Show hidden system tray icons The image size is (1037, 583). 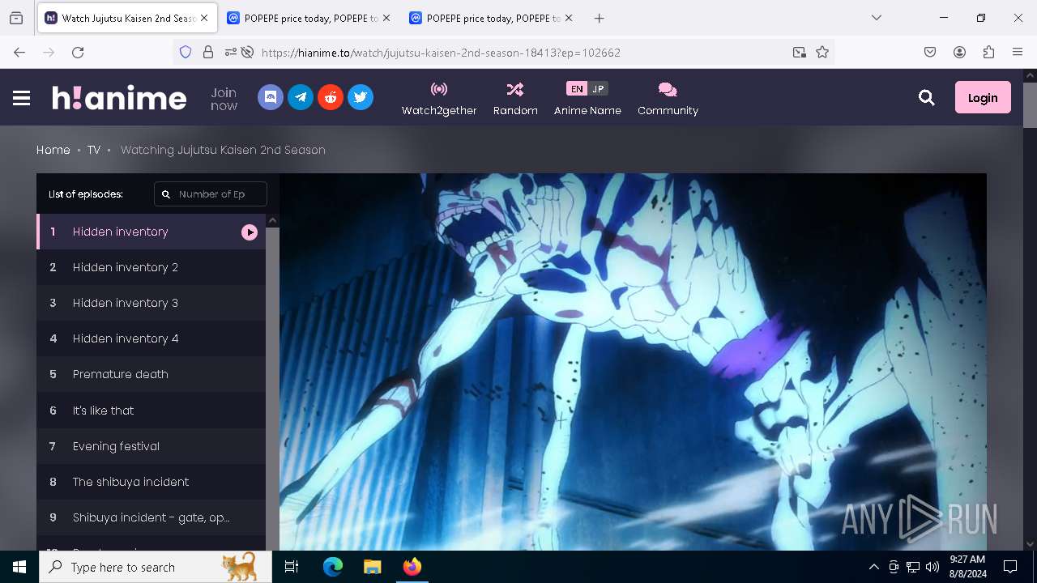tap(873, 567)
